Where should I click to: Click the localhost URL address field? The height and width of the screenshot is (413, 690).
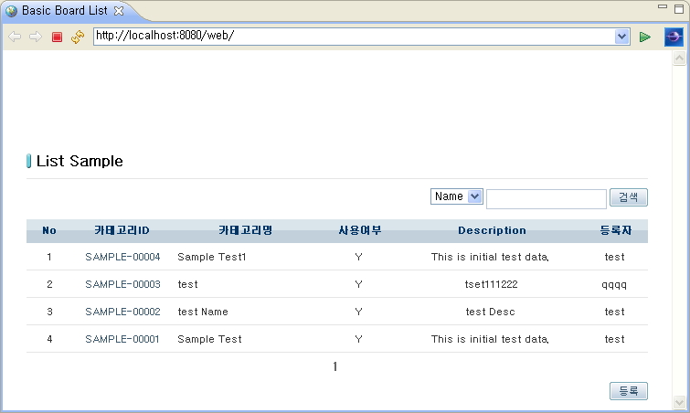(x=354, y=37)
